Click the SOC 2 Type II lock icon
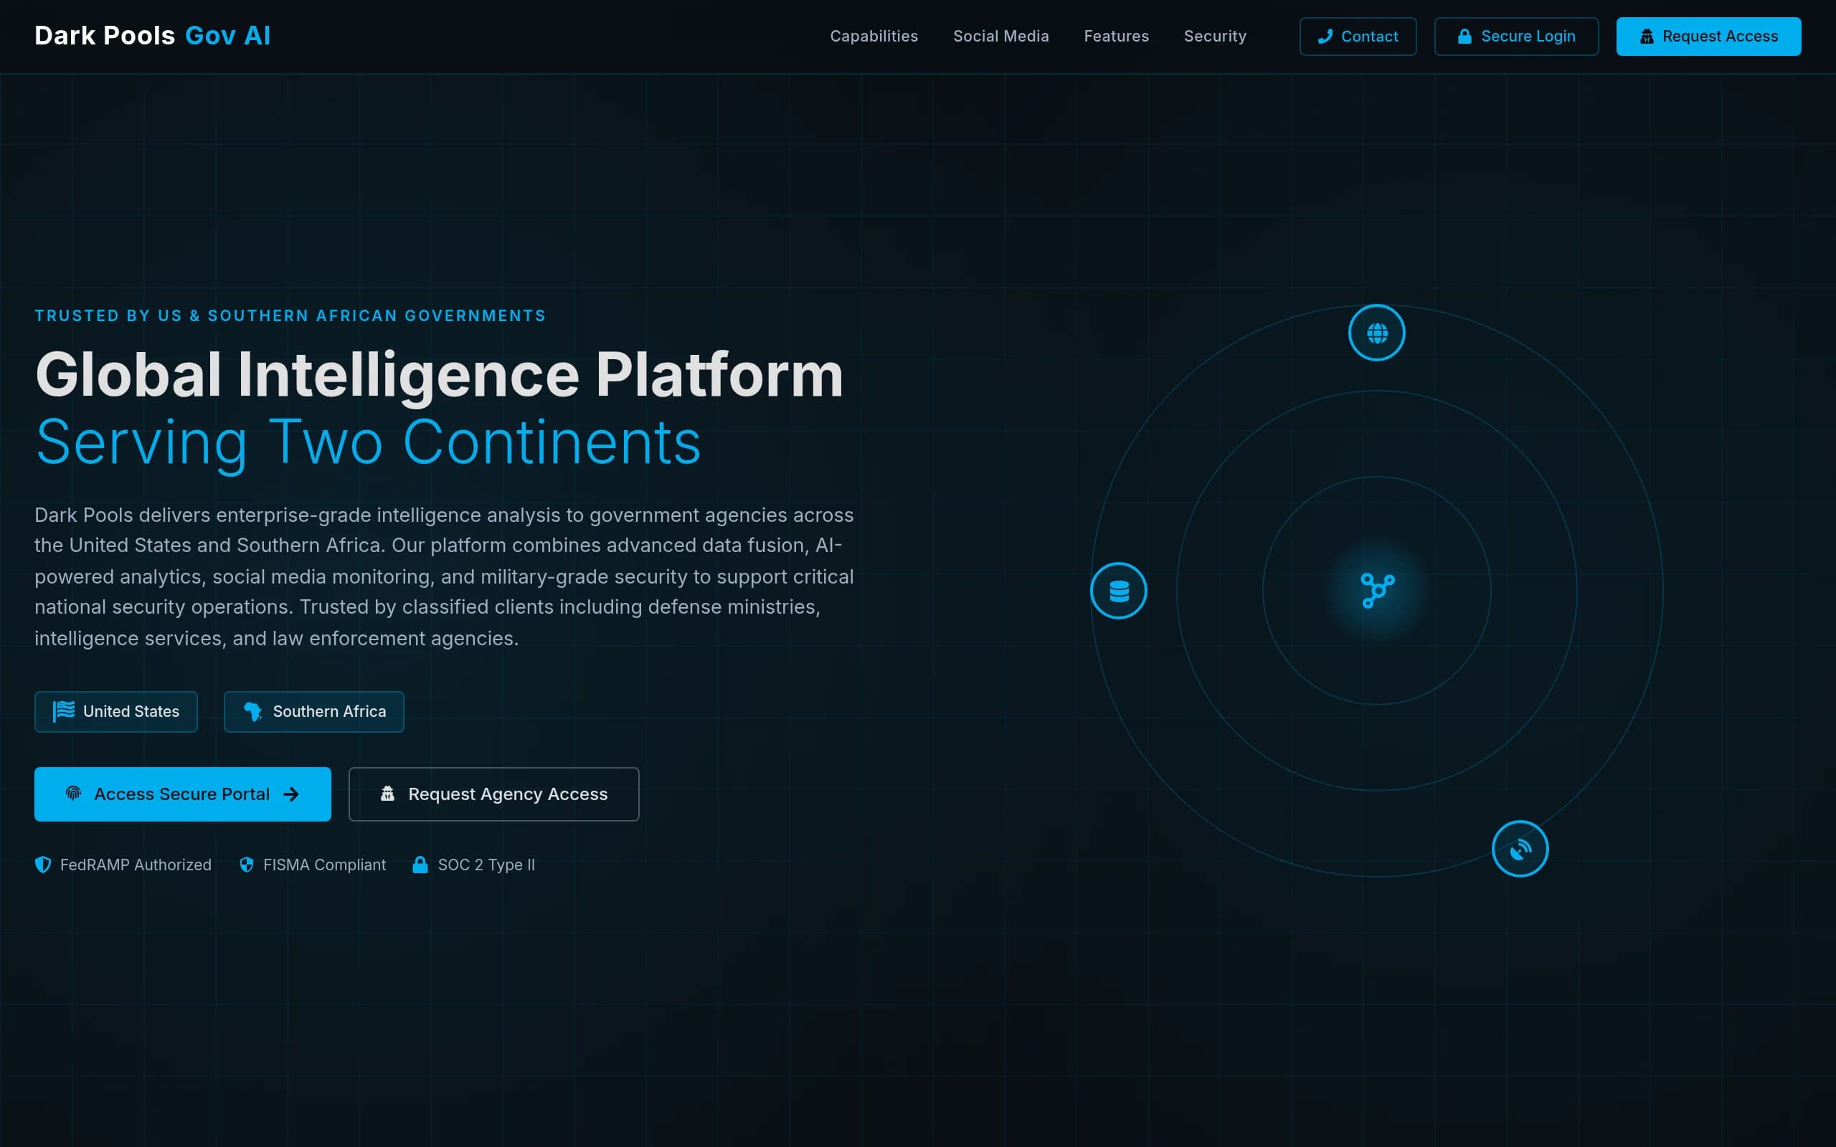The width and height of the screenshot is (1836, 1147). pyautogui.click(x=420, y=865)
